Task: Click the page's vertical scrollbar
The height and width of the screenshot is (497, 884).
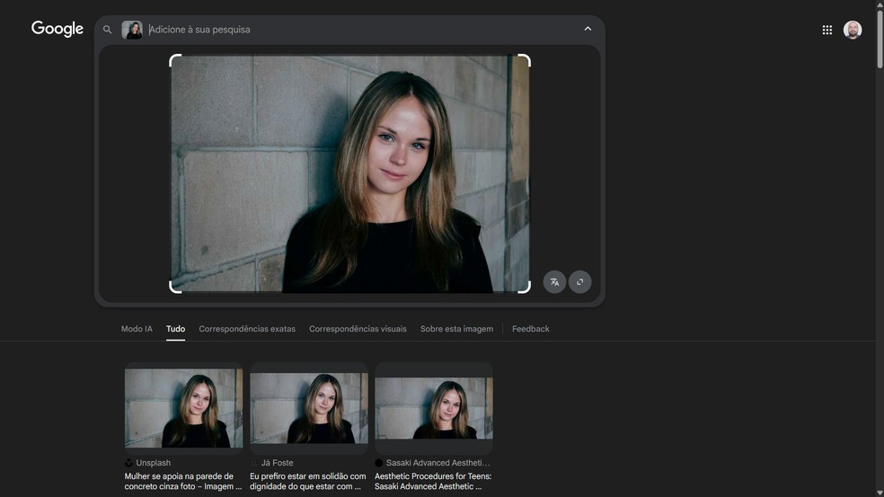Action: (879, 270)
